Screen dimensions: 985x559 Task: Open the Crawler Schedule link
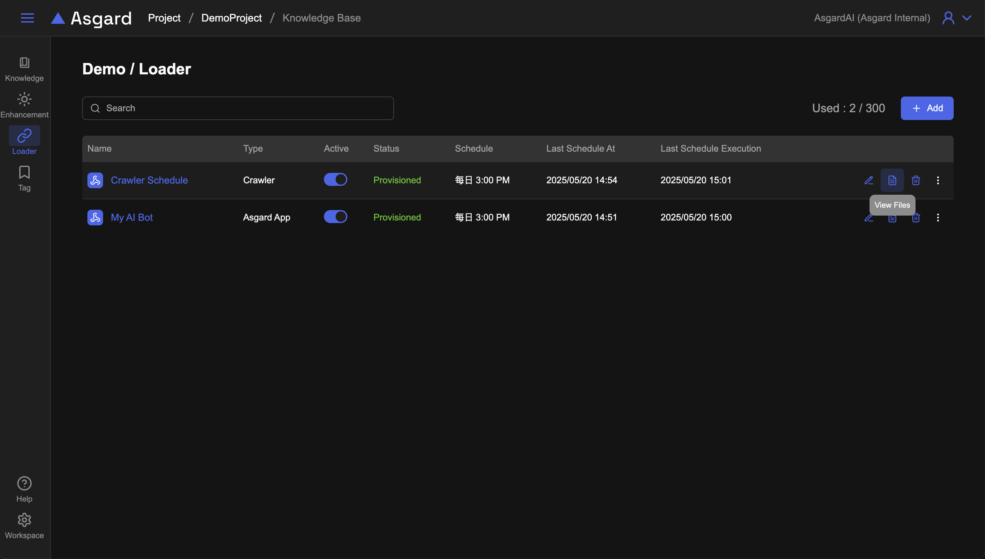(x=149, y=180)
